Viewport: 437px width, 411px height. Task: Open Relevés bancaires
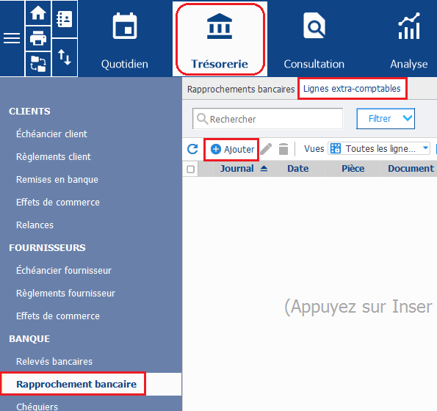coord(54,361)
